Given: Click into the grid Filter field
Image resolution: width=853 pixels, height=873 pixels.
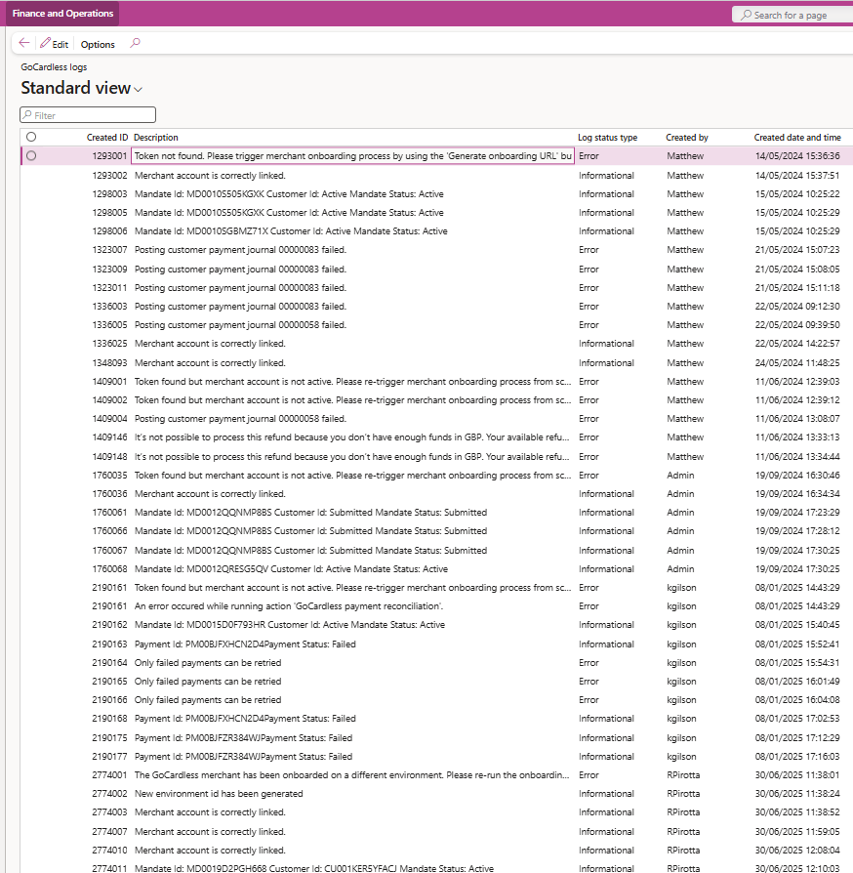Looking at the screenshot, I should click(88, 115).
